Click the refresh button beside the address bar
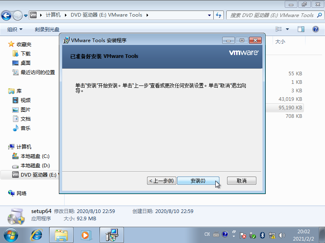 pos(219,15)
